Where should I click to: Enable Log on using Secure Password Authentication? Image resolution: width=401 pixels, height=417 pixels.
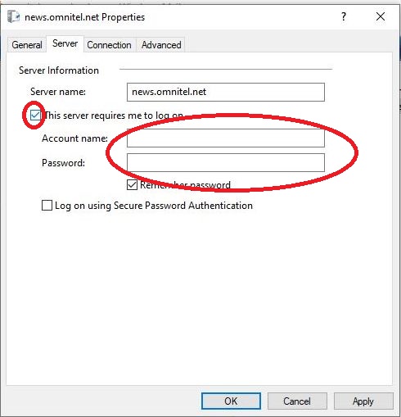[x=47, y=206]
